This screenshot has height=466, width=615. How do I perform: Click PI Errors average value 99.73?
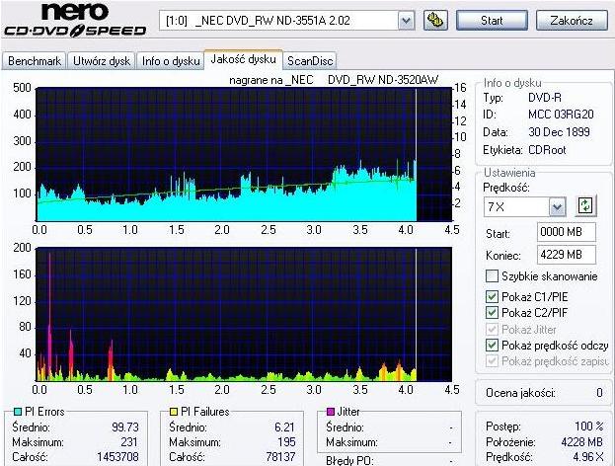125,427
